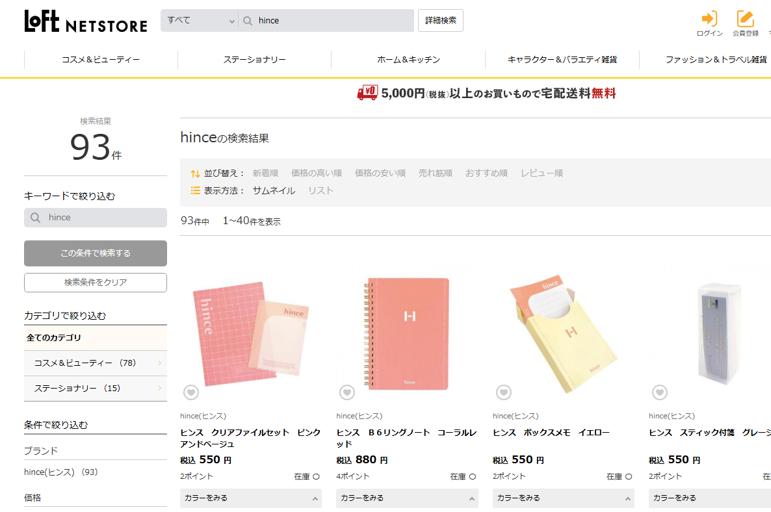
Task: Favorite the スティック付箋 with its heart icon
Action: 660,392
